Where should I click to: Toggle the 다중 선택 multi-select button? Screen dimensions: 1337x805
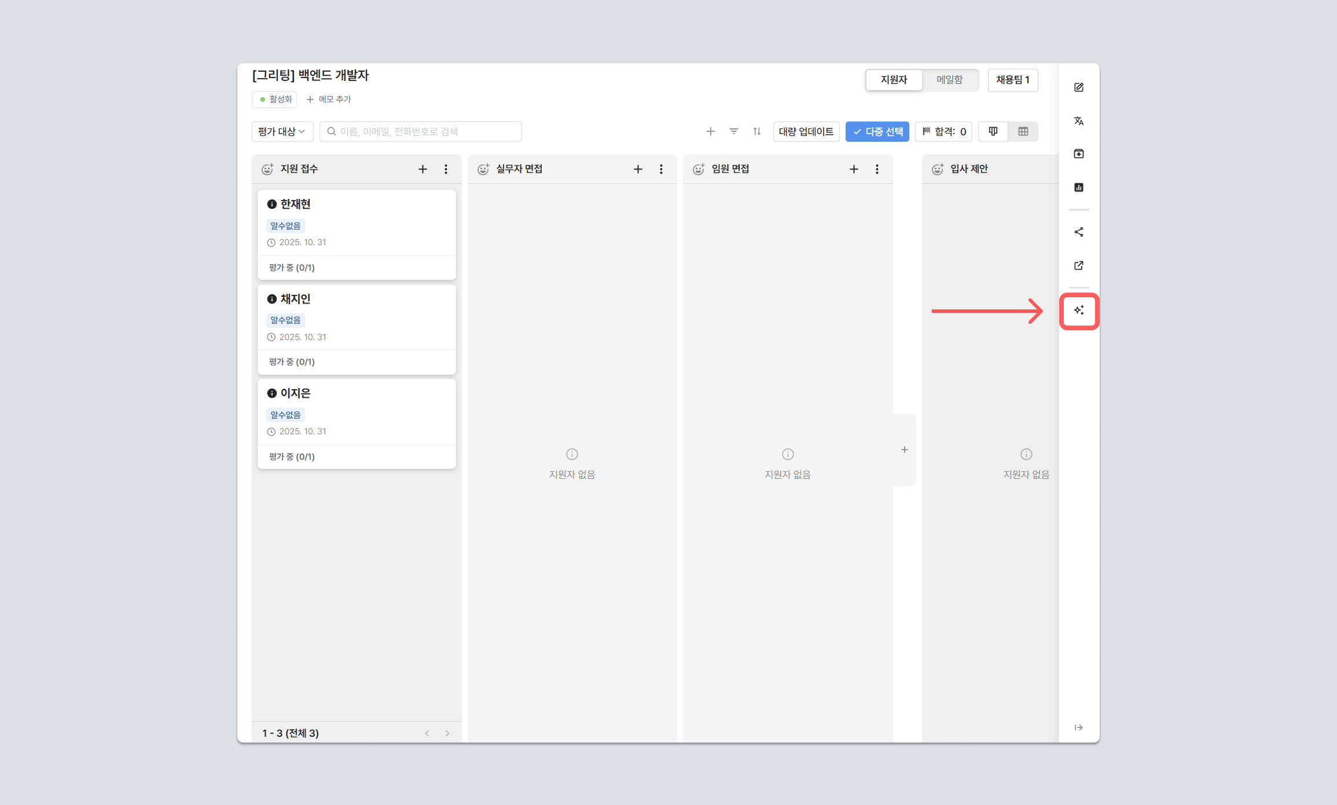877,131
